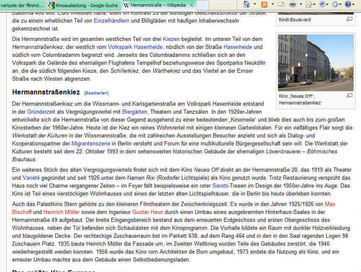Click the italic 'Werkstatt der Kulturen' text

pyautogui.click(x=40, y=135)
